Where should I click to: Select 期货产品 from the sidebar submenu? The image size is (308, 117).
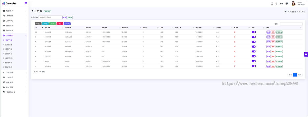pos(9,54)
